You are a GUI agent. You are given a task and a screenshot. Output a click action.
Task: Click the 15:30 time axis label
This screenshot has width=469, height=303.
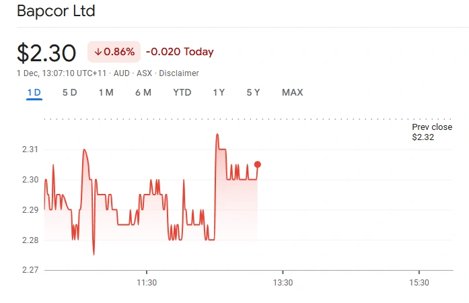click(419, 283)
